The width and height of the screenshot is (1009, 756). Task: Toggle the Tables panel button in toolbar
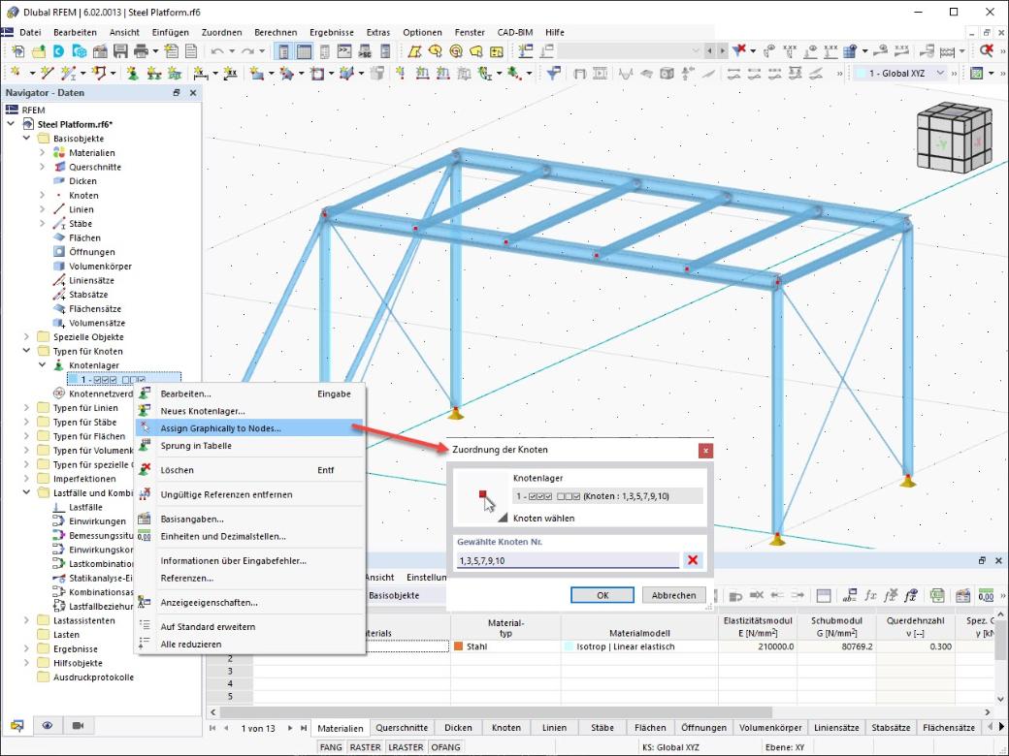(x=304, y=50)
